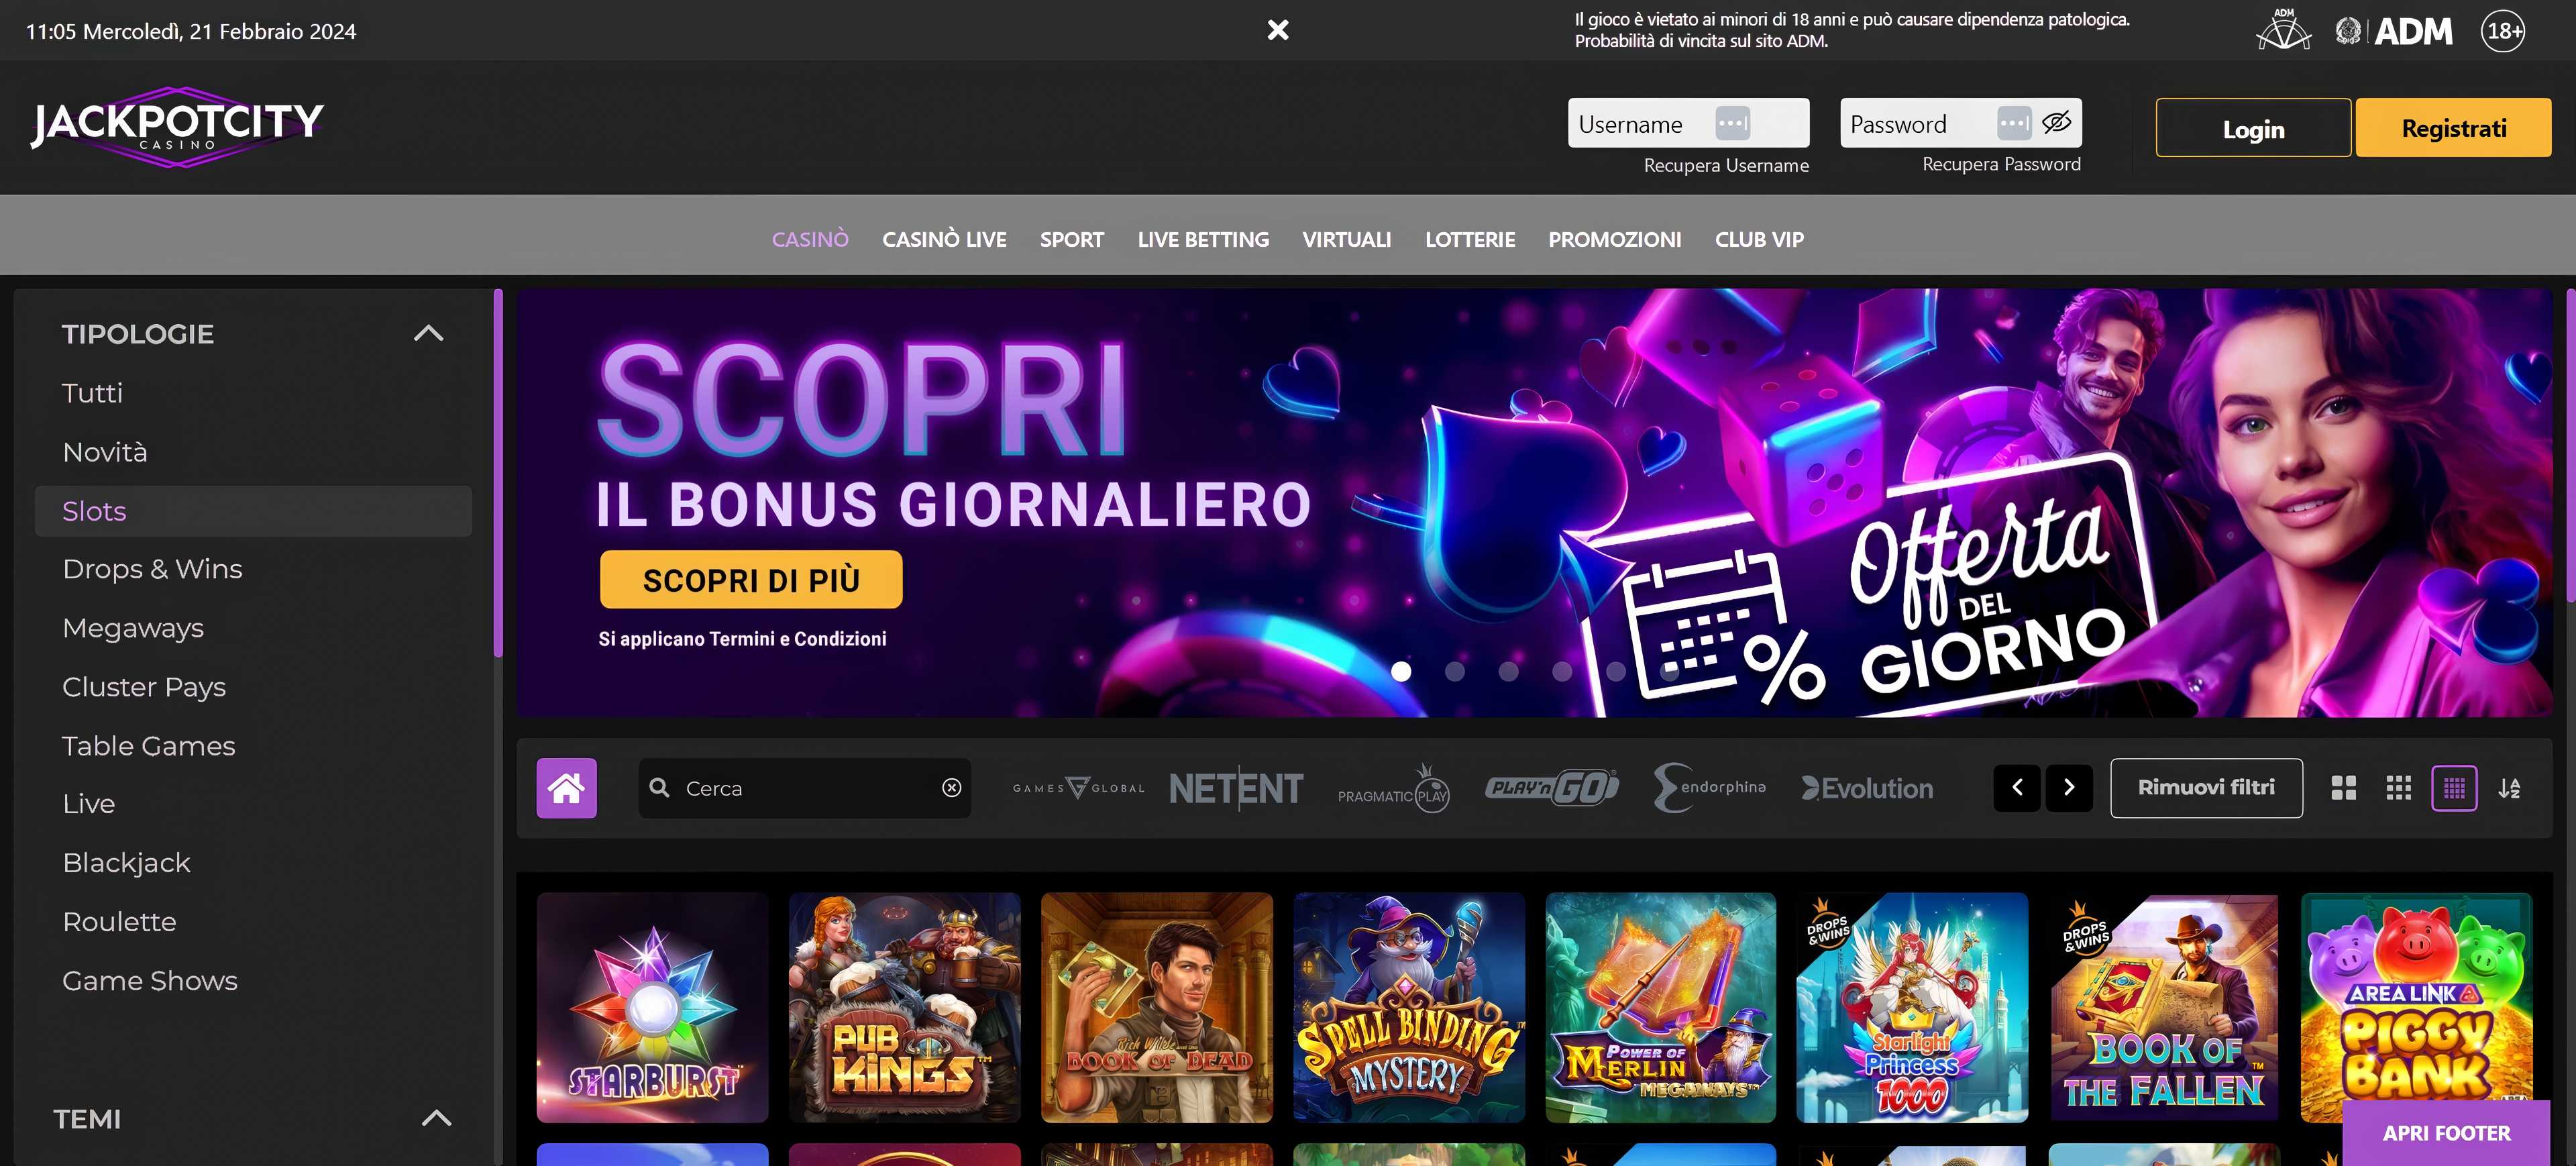
Task: Go to PROMOZIONI menu item
Action: (1614, 240)
